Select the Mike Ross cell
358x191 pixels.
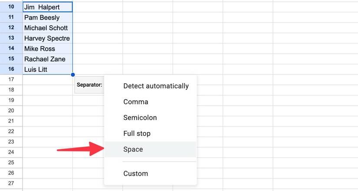pyautogui.click(x=47, y=49)
